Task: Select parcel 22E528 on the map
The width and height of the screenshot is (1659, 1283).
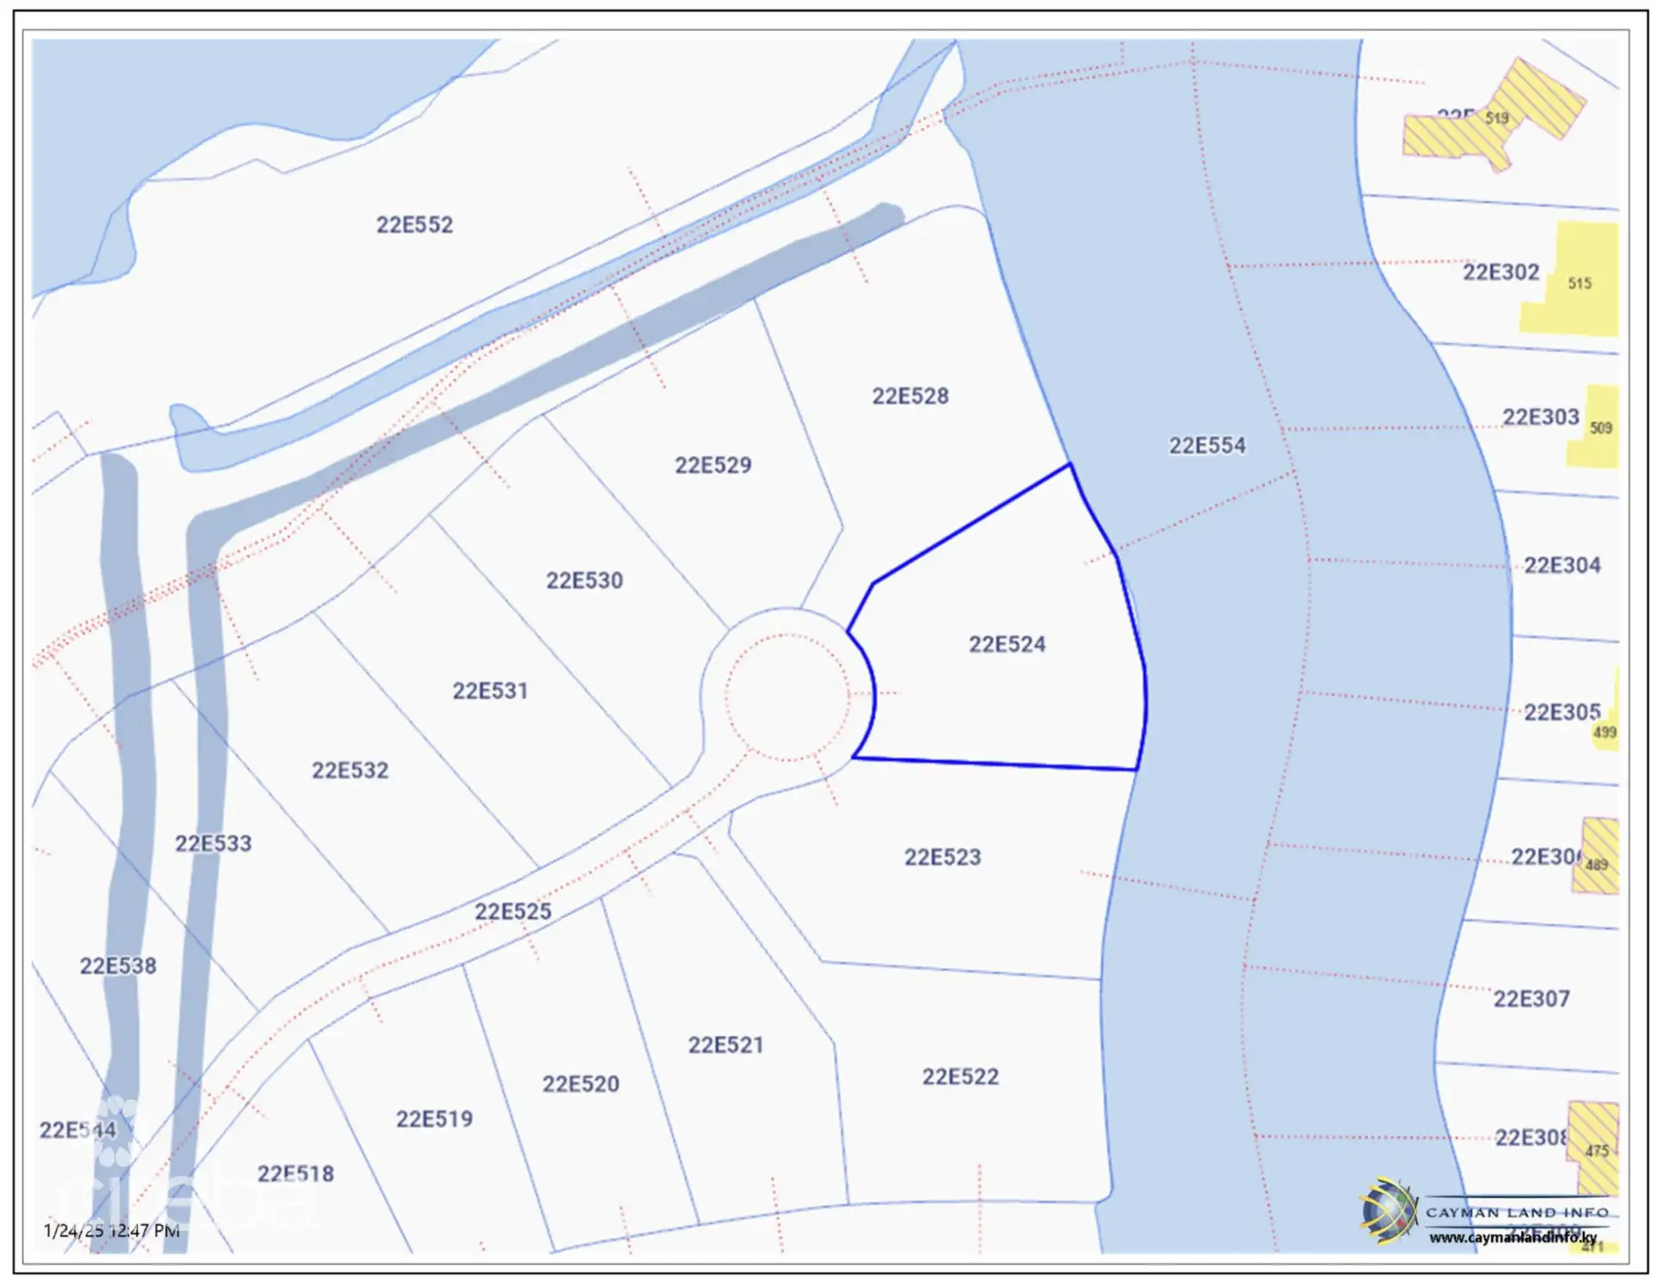Action: [x=910, y=397]
